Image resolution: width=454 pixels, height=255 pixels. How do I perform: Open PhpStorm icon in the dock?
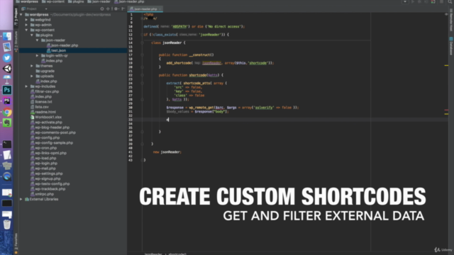pos(7,101)
